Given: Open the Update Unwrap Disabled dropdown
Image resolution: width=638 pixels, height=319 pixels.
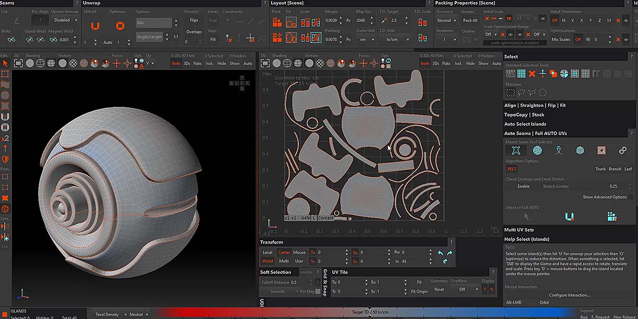Looking at the screenshot, I should point(65,20).
